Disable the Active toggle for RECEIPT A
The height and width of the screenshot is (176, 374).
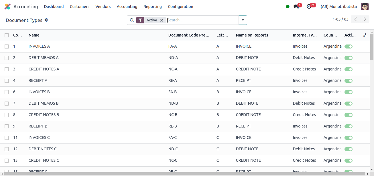coord(348,81)
